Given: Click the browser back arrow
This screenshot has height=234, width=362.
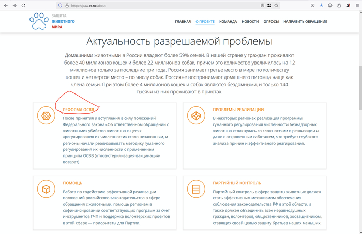Looking at the screenshot, I should [x=5, y=5].
